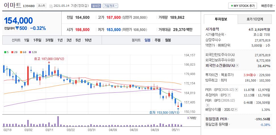Select the 일봉 candle chart

[147, 40]
